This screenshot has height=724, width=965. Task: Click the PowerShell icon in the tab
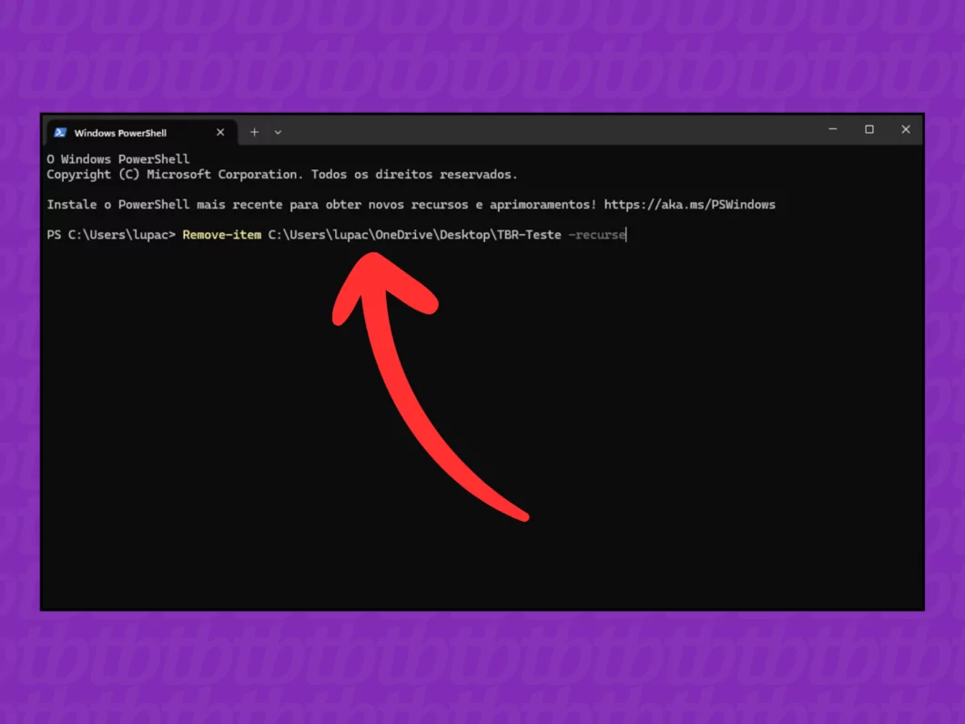tap(60, 132)
